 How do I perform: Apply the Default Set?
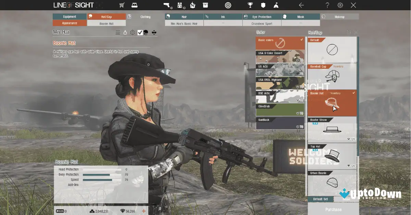(321, 199)
